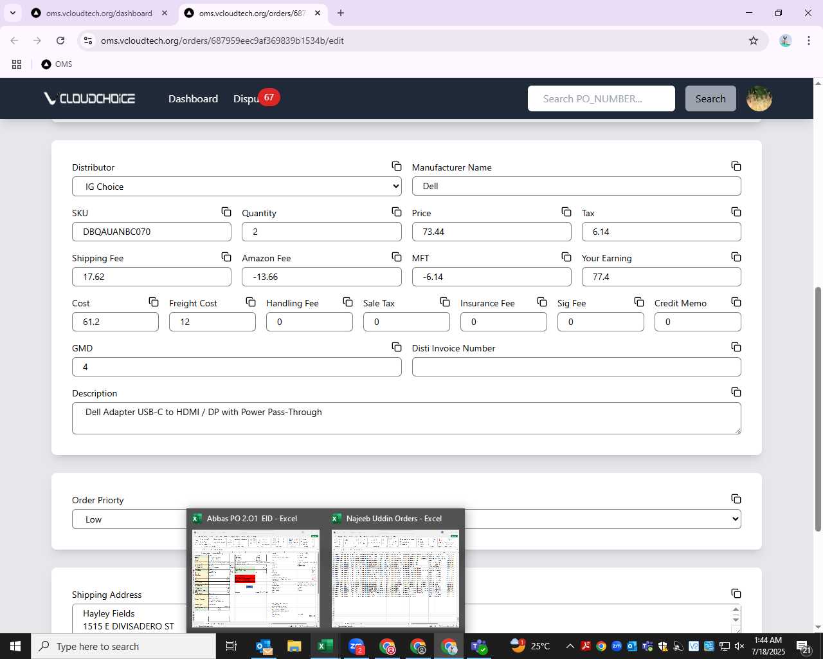
Task: Open the Zoom taskbar icon
Action: [356, 646]
